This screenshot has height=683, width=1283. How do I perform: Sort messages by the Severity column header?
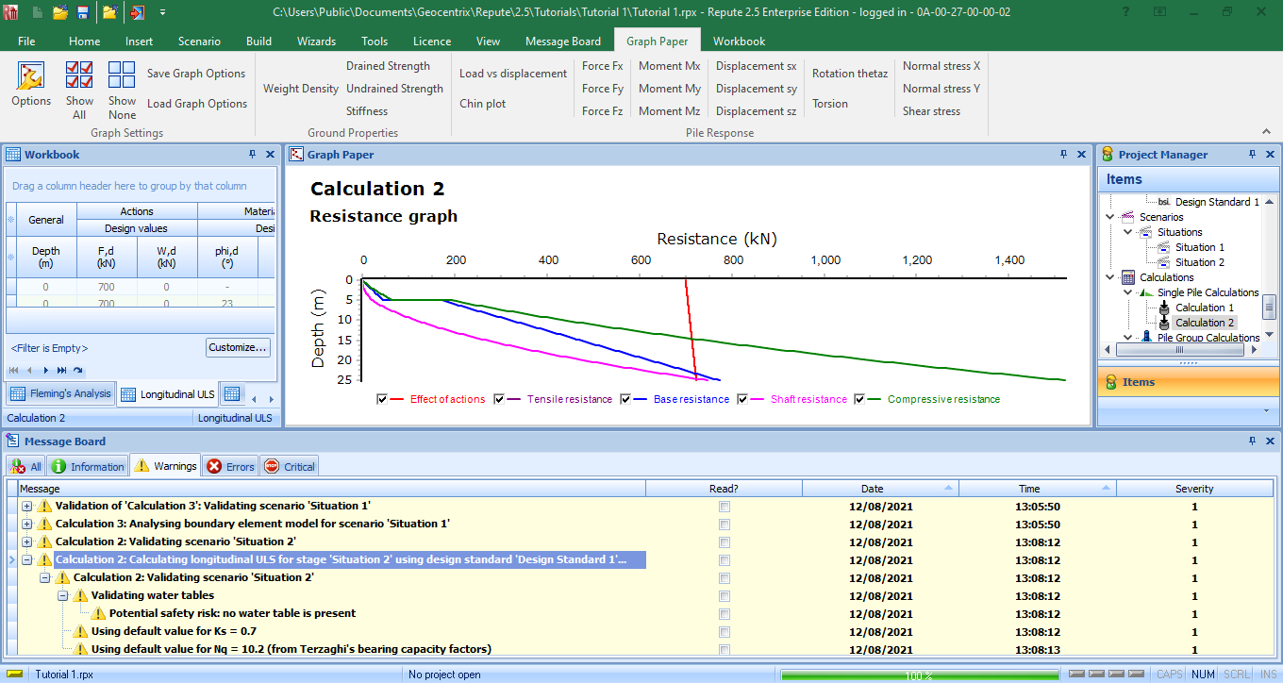coord(1193,489)
